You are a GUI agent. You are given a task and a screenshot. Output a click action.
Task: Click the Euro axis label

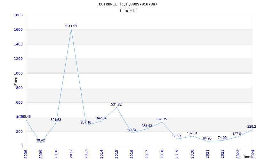[16, 81]
